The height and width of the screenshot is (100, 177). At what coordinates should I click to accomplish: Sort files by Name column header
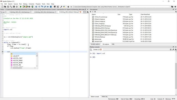click(94, 14)
